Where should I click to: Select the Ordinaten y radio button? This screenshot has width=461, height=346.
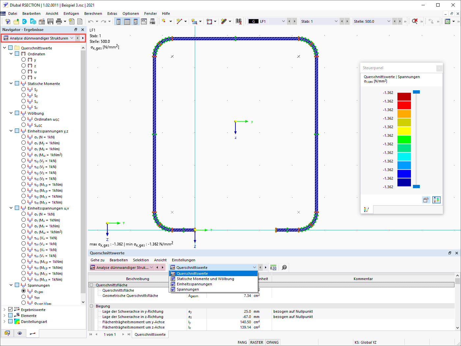[x=23, y=60]
